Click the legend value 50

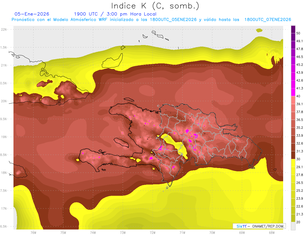tap(298, 33)
